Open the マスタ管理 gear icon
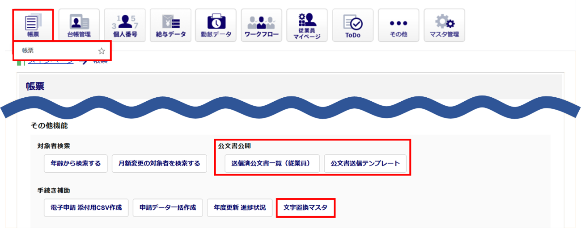The height and width of the screenshot is (228, 581). pyautogui.click(x=444, y=25)
